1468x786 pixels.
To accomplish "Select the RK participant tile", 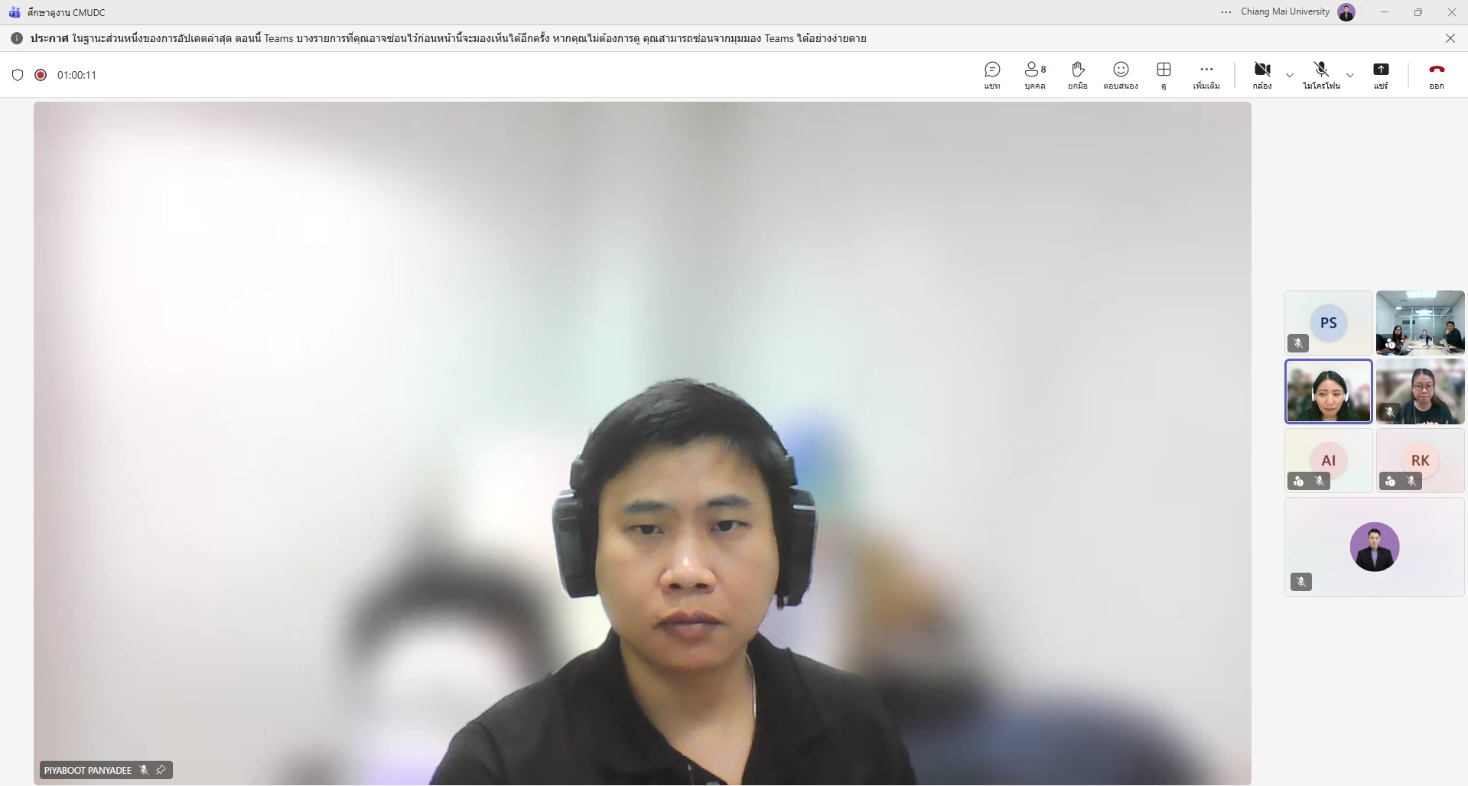I will coord(1420,460).
